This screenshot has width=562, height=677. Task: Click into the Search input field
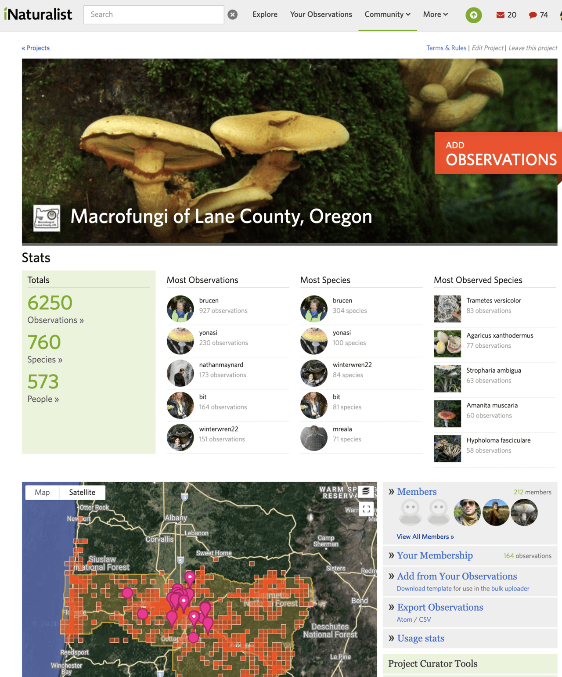pyautogui.click(x=154, y=14)
